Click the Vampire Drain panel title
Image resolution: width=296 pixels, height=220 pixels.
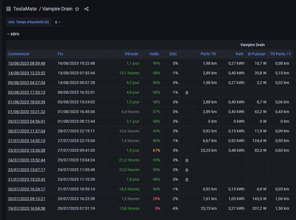252,45
